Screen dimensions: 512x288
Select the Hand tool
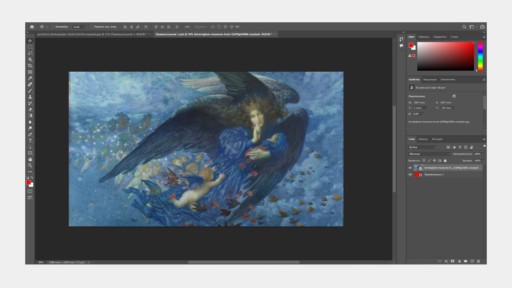30,159
